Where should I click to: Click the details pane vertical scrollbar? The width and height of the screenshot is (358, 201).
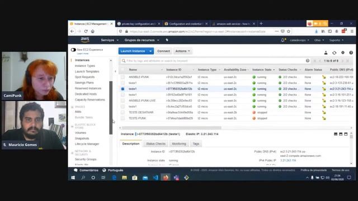(351, 137)
